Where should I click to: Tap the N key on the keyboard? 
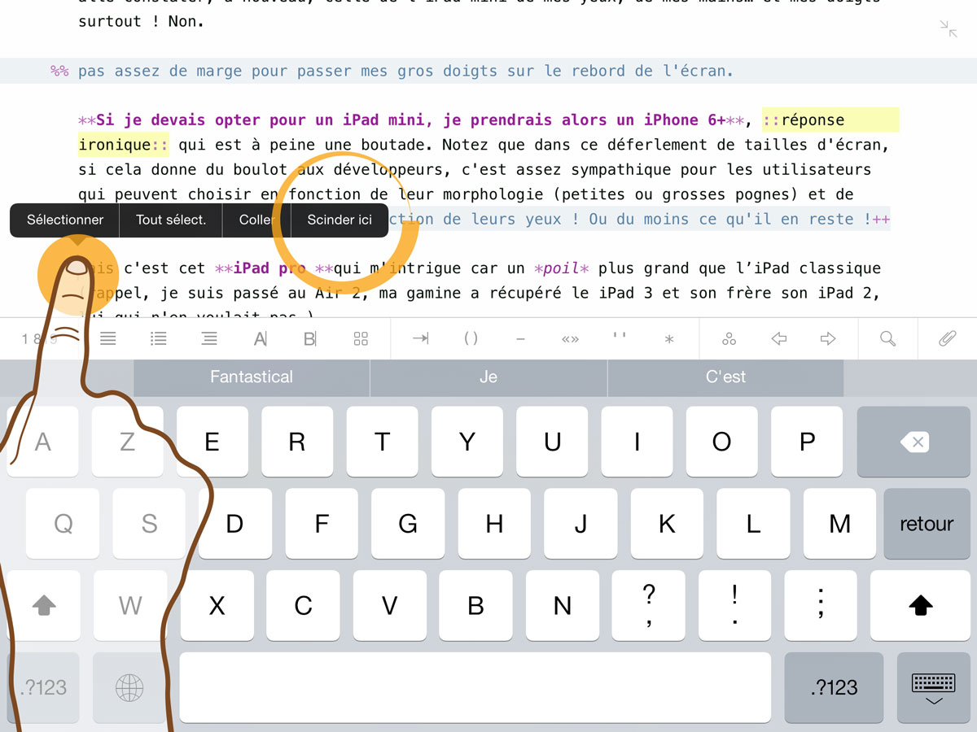pyautogui.click(x=563, y=605)
